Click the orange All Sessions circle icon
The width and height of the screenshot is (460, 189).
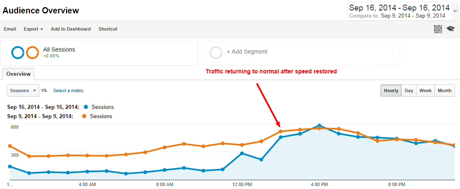pyautogui.click(x=32, y=52)
